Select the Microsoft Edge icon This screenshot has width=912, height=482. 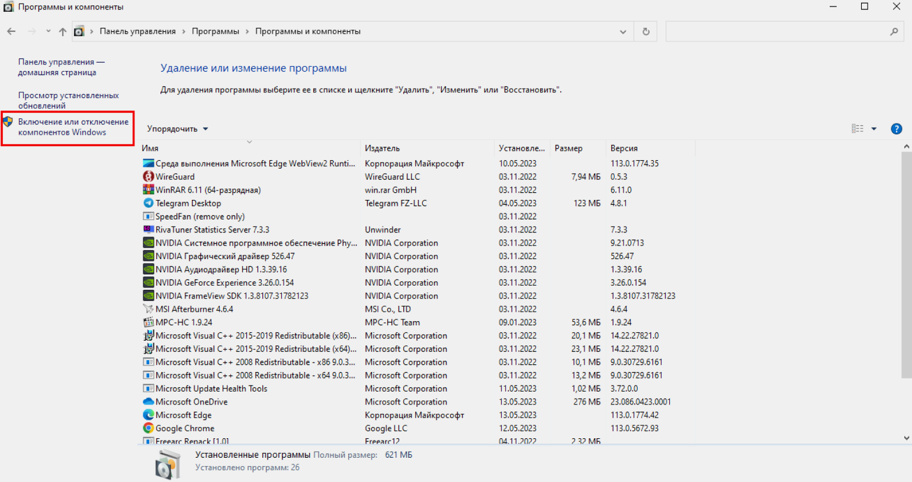tap(148, 415)
